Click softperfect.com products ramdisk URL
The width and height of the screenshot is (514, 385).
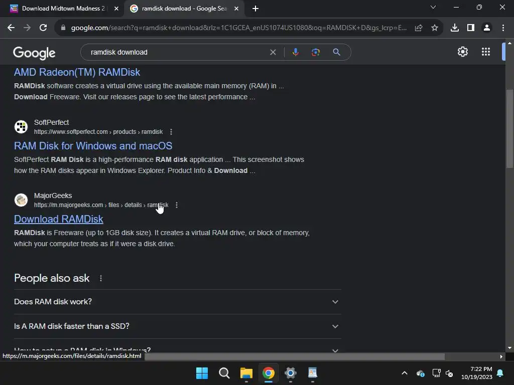pos(98,132)
